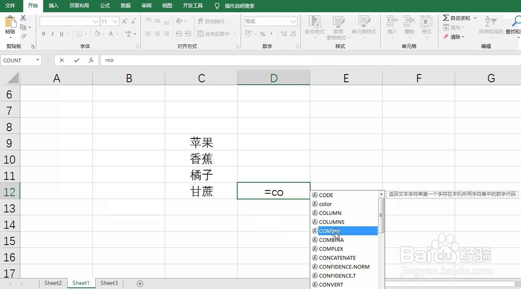
Task: Align cell text to the right
Action: [167, 33]
